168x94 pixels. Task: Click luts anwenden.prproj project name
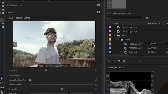122,13
